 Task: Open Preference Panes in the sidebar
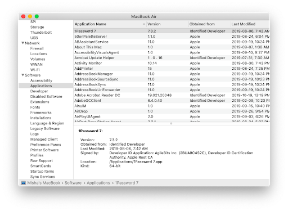pyautogui.click(x=46, y=145)
